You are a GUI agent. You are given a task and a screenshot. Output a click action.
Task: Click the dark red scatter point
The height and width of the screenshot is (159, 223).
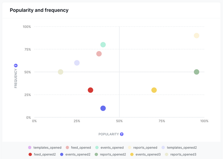(x=90, y=90)
